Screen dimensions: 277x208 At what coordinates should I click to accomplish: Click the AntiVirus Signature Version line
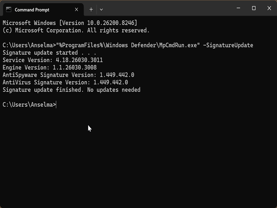pos(65,83)
